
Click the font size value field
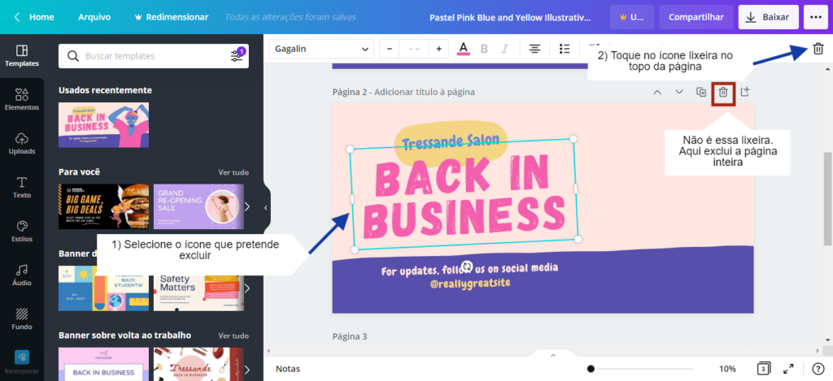click(x=414, y=49)
